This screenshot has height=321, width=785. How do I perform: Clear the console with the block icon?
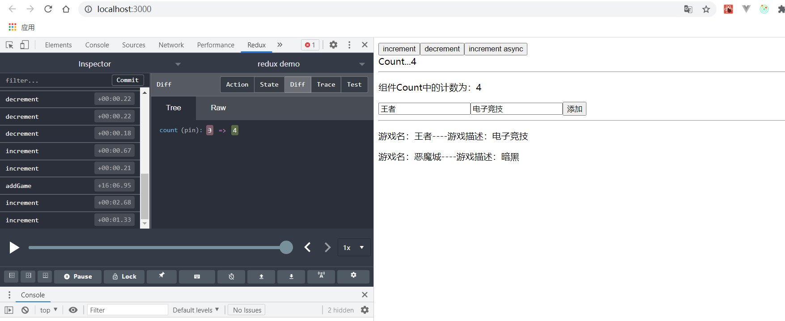coord(25,310)
